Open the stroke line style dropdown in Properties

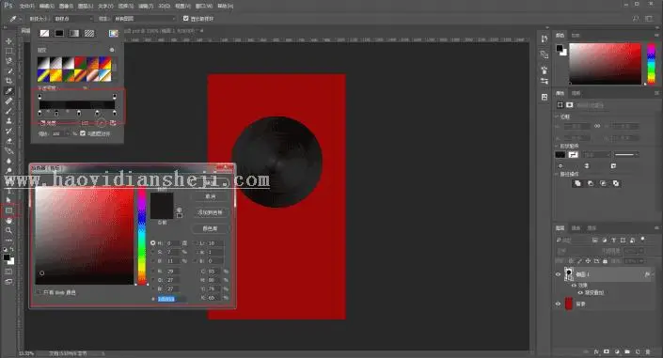coord(626,155)
